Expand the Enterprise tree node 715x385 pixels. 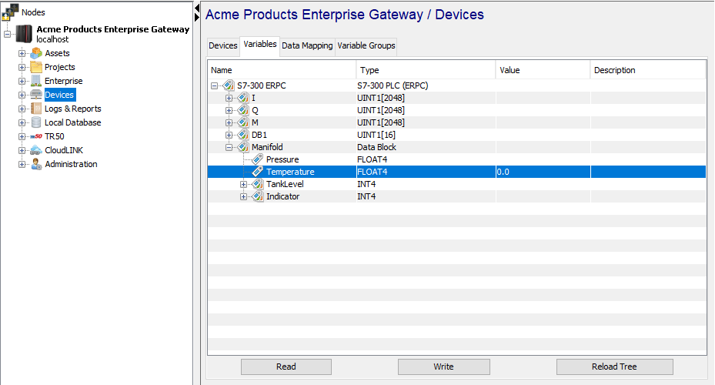22,81
